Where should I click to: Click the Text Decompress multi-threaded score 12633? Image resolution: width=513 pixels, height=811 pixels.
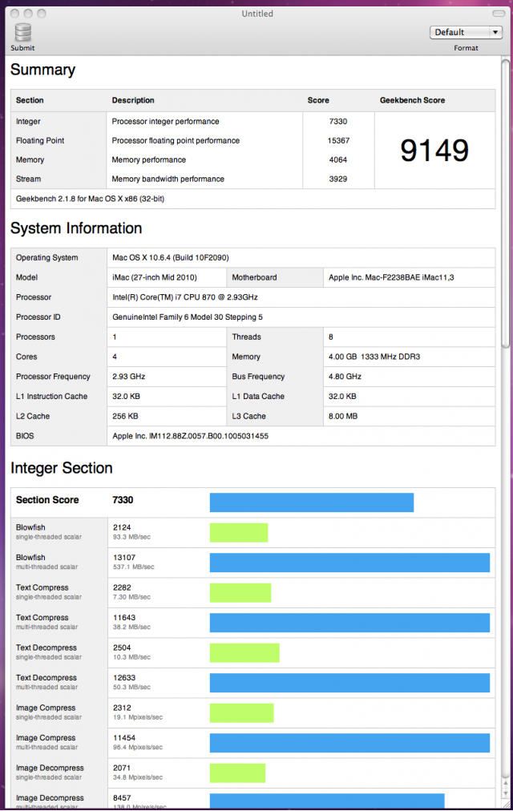(124, 677)
